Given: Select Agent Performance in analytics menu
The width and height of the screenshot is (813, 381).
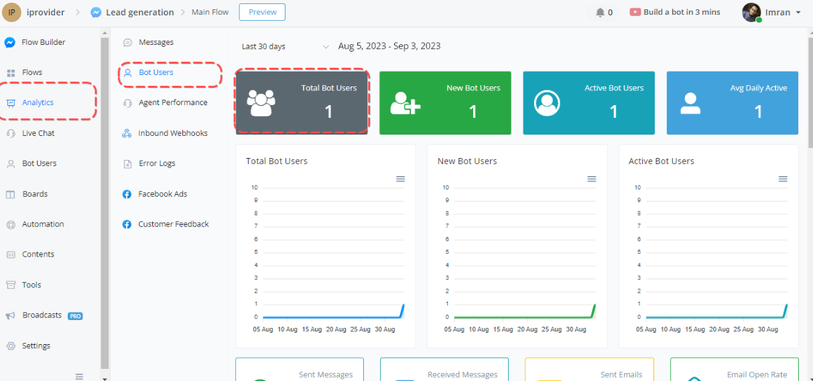Looking at the screenshot, I should 172,102.
